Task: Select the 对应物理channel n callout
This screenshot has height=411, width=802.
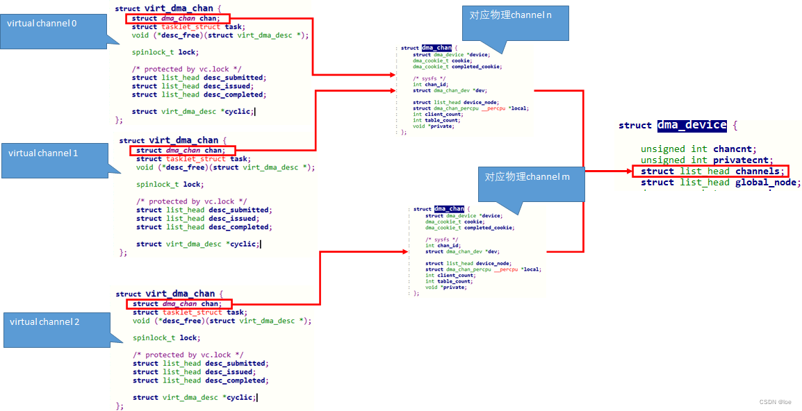Action: click(514, 21)
